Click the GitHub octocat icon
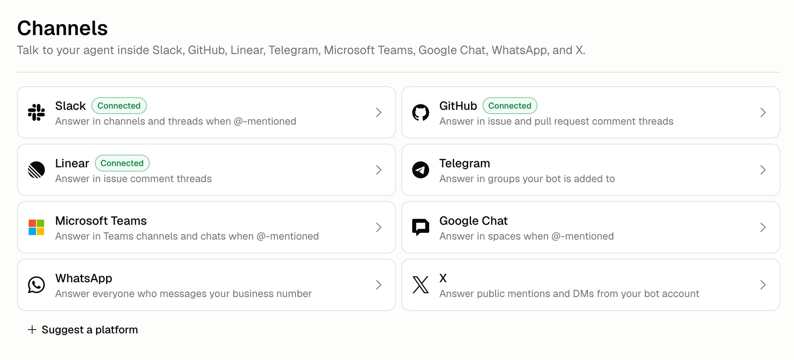 coord(421,112)
